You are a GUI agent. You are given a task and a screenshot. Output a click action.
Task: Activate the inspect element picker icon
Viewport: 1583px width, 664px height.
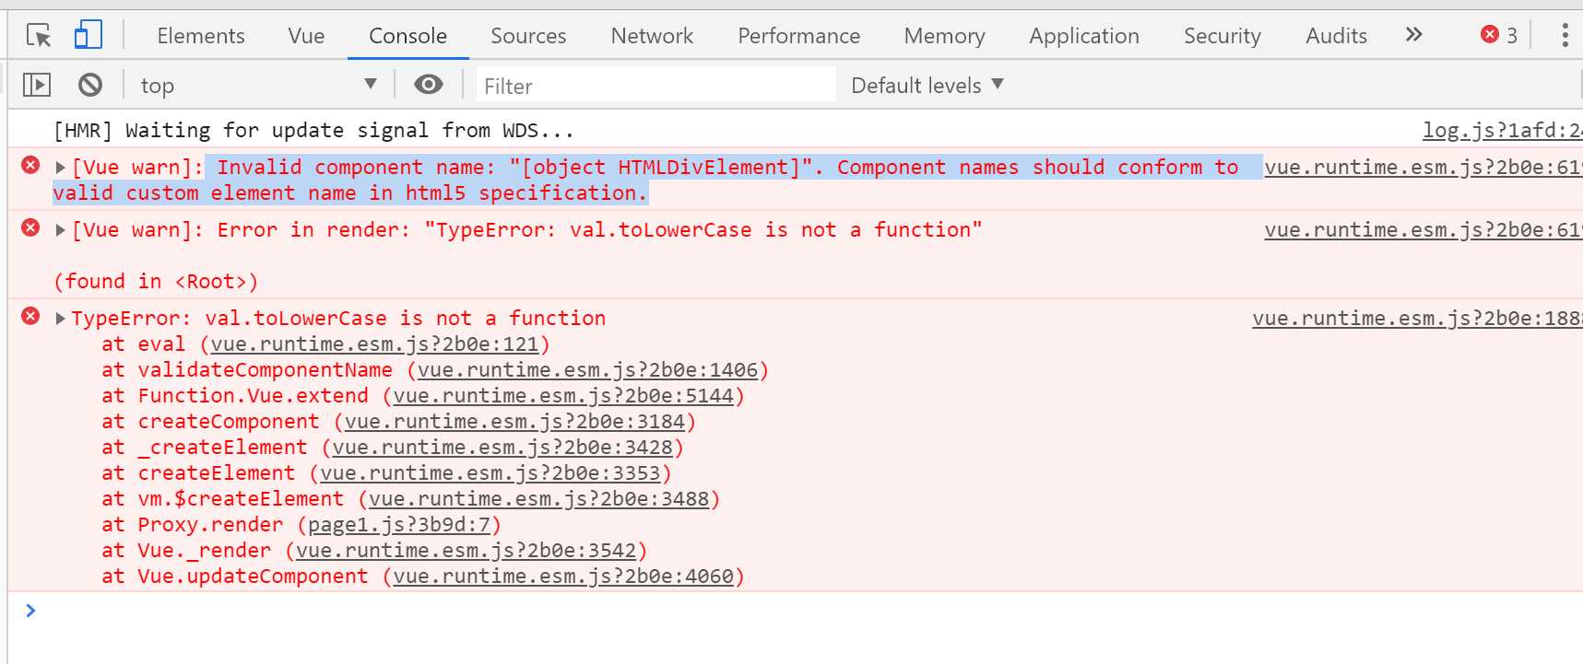pyautogui.click(x=39, y=36)
